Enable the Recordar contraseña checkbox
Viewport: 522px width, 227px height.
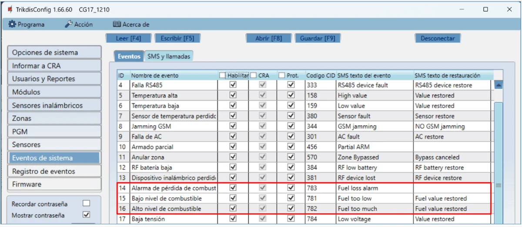click(x=87, y=204)
